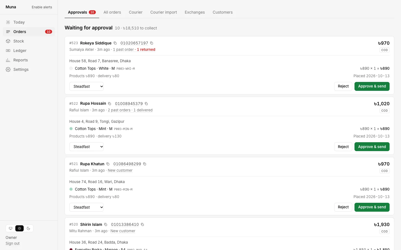This screenshot has height=250, width=401.
Task: Switch to the All orders tab
Action: tap(112, 12)
